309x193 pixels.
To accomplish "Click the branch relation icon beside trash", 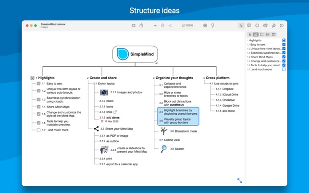I will click(x=170, y=25).
